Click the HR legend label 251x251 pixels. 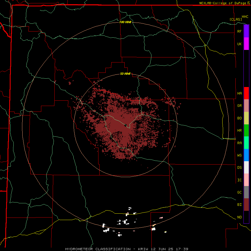pos(239,131)
